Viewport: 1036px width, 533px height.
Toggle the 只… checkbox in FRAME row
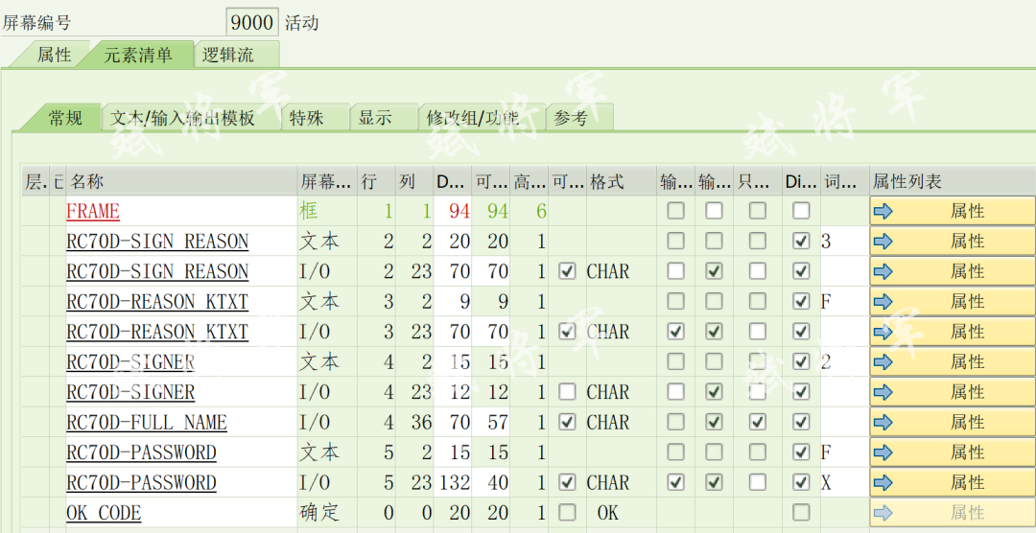coord(757,211)
